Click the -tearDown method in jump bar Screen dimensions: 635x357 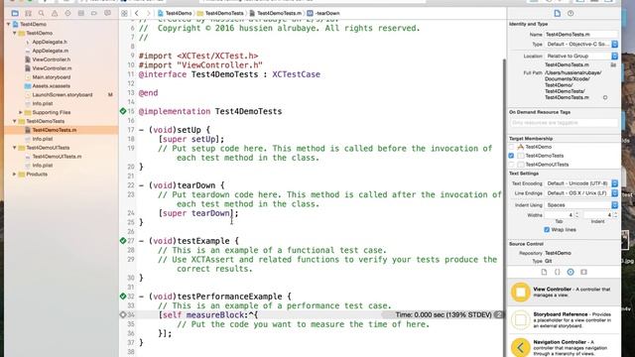323,13
